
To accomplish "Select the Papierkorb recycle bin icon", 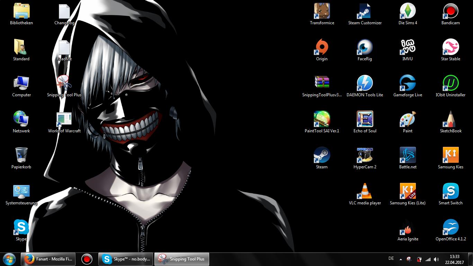I will pos(21,158).
